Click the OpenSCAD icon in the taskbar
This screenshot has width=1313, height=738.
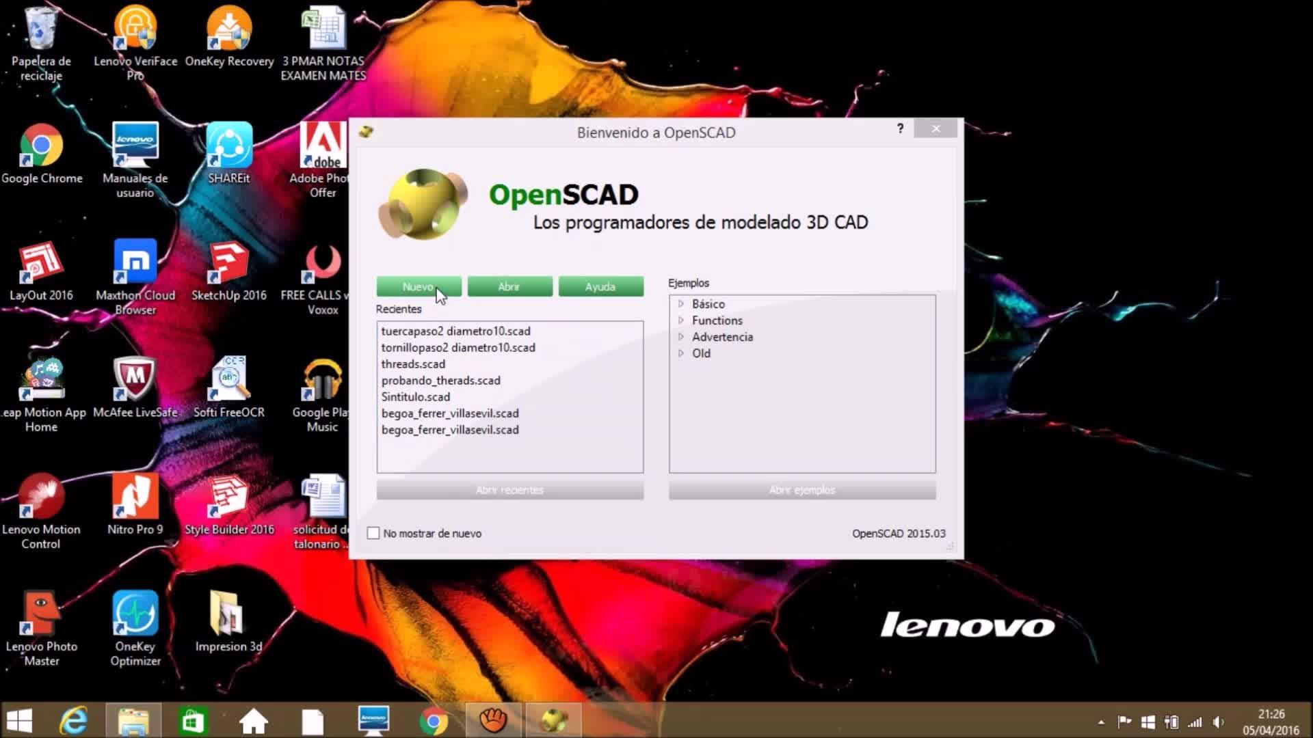(x=553, y=720)
